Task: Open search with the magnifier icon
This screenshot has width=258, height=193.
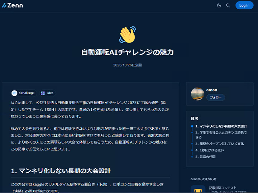Action: [228, 5]
